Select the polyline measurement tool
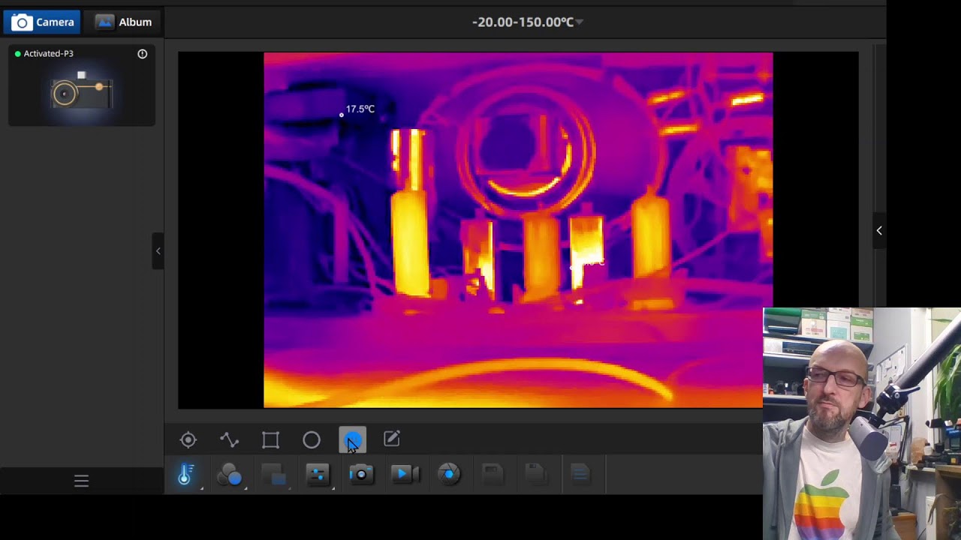The image size is (961, 540). (229, 440)
